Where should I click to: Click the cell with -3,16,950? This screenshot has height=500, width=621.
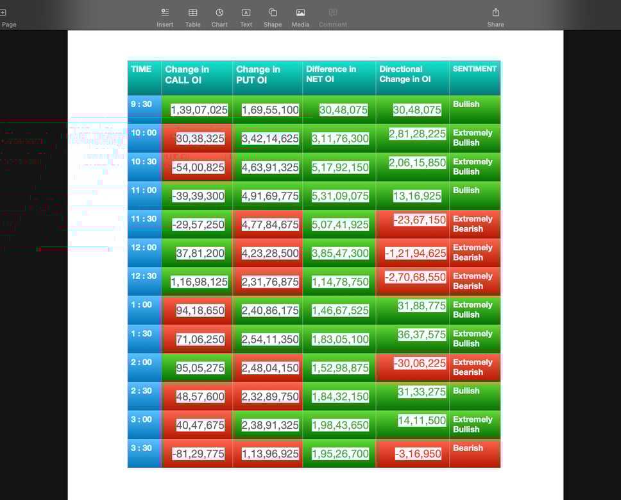pos(413,453)
